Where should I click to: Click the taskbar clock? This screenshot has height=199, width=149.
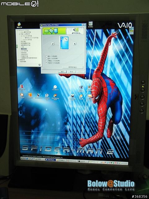point(125,163)
